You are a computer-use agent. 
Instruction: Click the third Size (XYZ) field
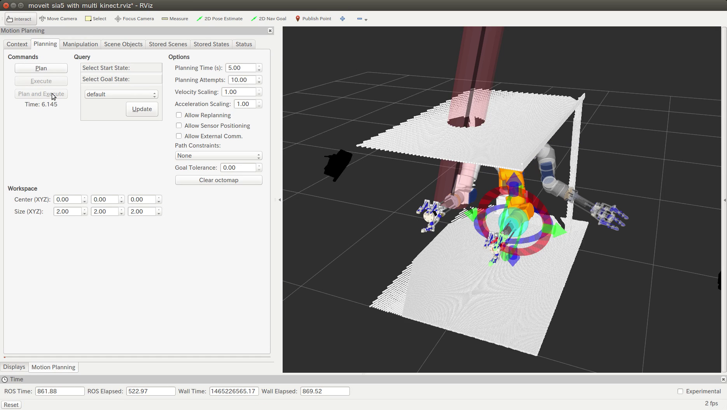(x=142, y=212)
